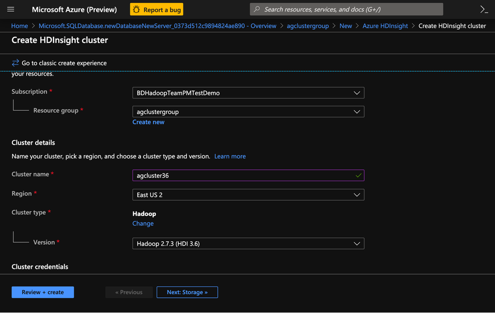Open the hamburger portal menu

(11, 9)
